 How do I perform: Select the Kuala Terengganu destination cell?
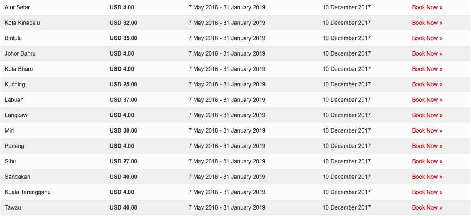28,192
